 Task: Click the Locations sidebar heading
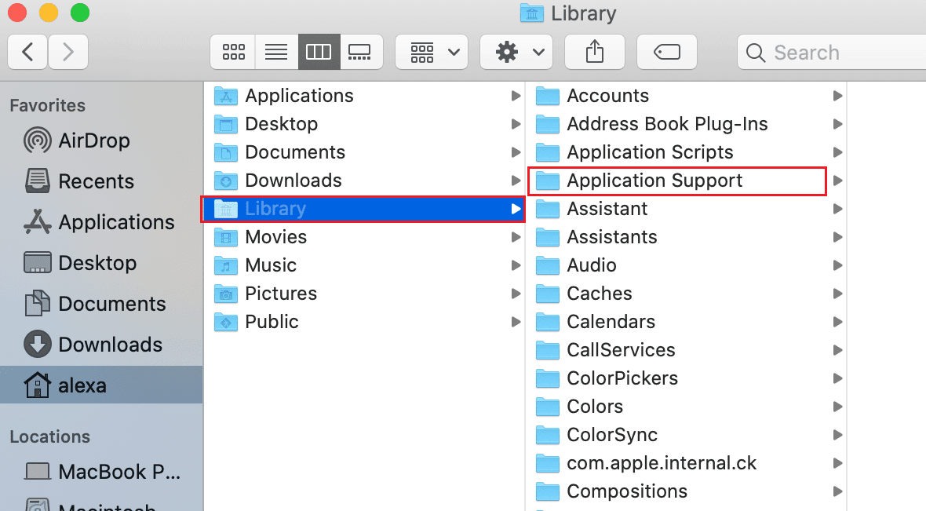click(x=50, y=436)
